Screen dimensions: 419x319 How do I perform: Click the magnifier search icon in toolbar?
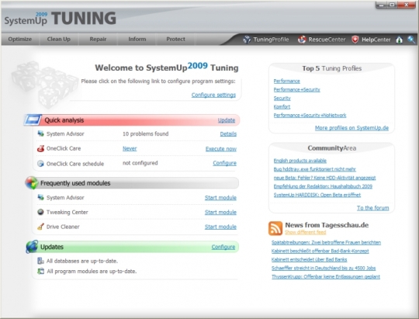pos(411,40)
